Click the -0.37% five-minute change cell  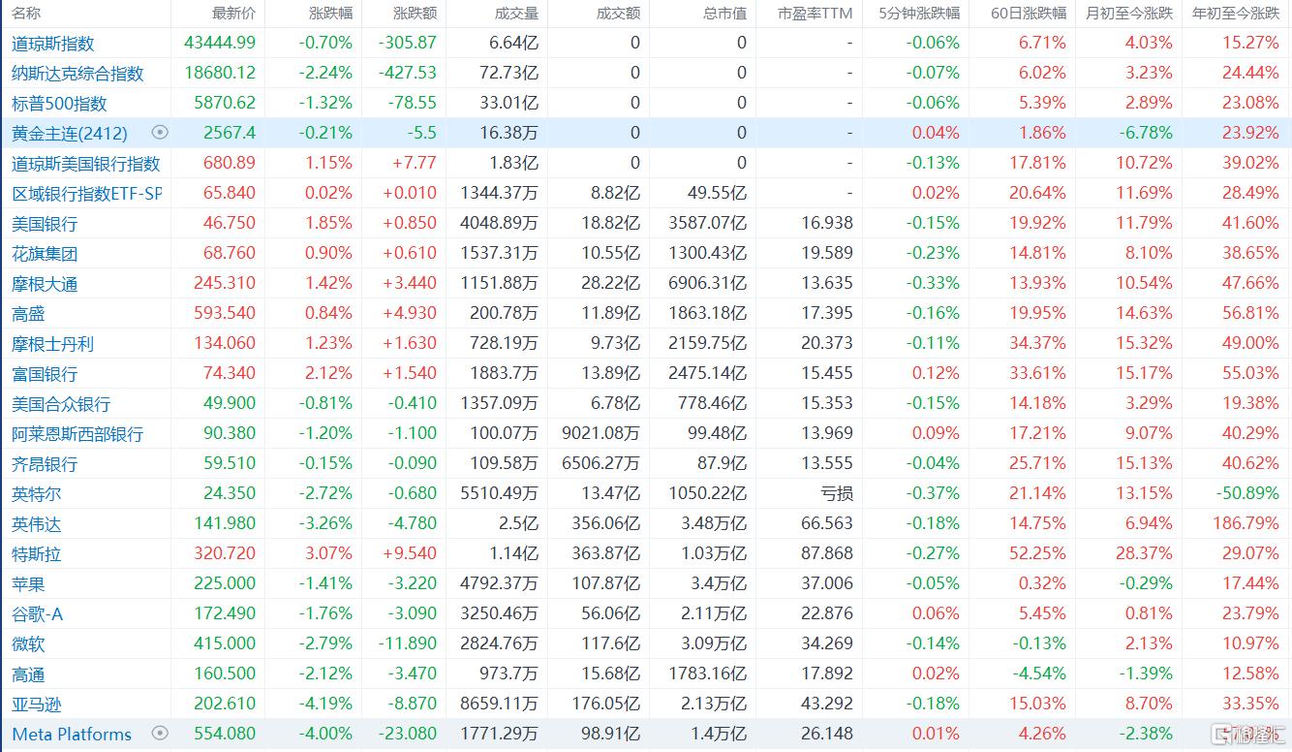point(933,493)
